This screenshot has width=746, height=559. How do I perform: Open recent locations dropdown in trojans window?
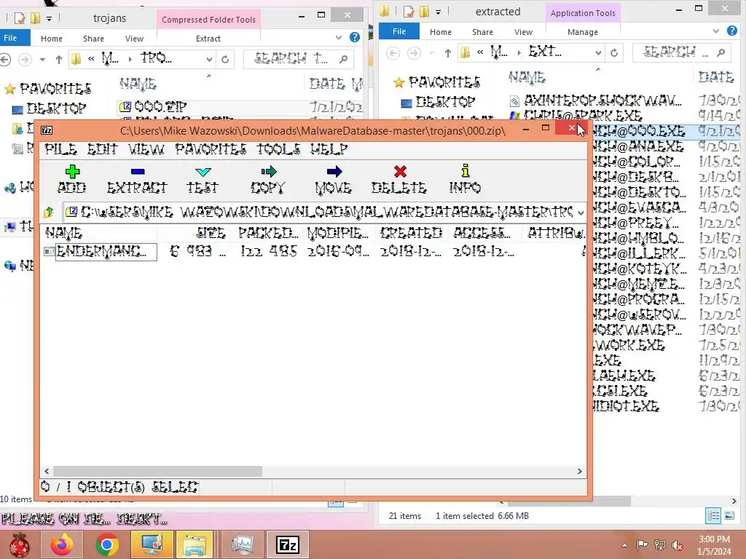pyautogui.click(x=42, y=60)
